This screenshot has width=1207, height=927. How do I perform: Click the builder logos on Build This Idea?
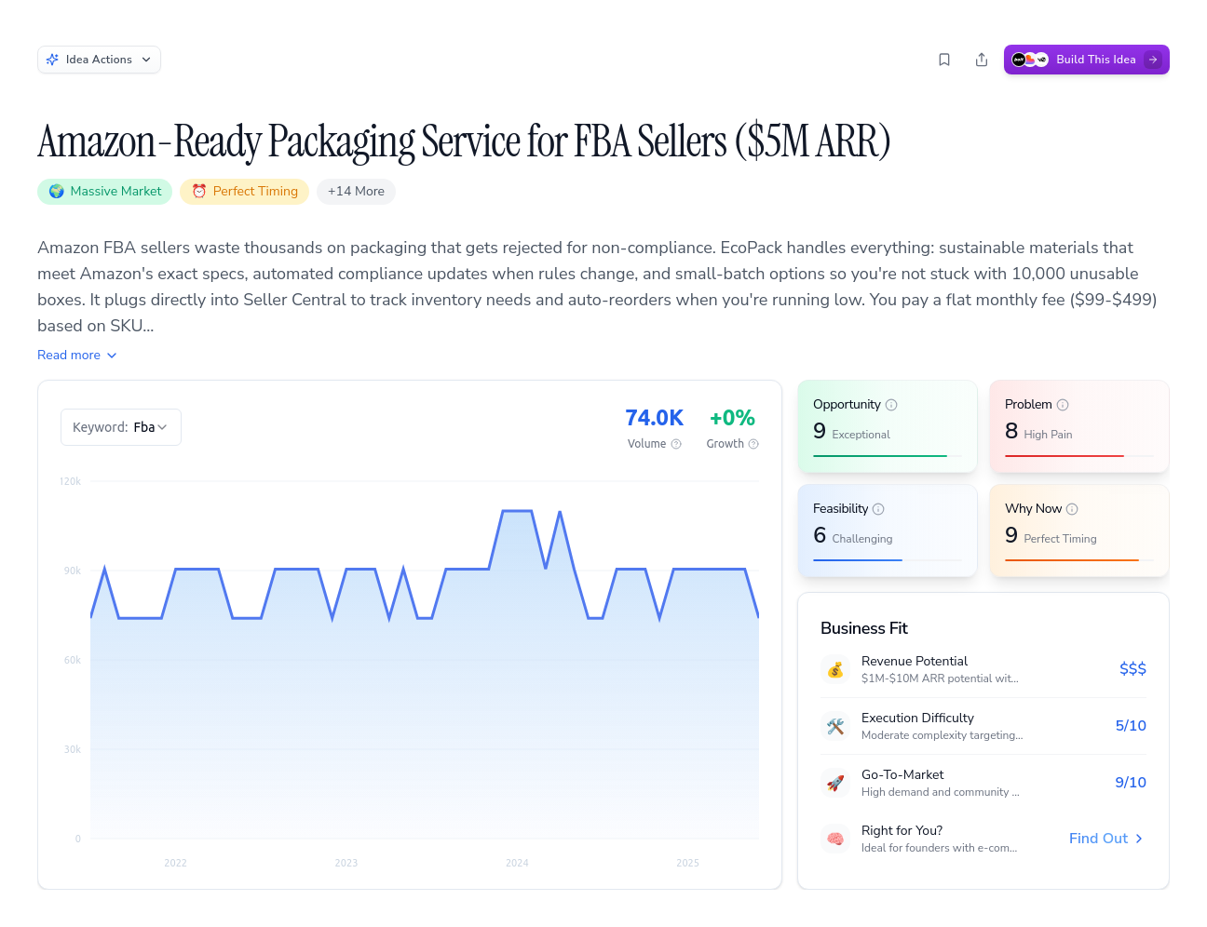click(x=1030, y=60)
